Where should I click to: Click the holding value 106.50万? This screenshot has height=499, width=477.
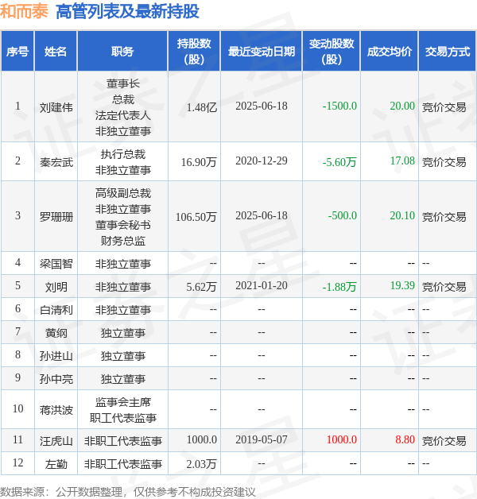point(196,217)
